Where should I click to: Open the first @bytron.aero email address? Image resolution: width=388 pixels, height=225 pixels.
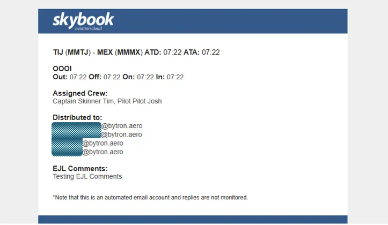tap(122, 126)
